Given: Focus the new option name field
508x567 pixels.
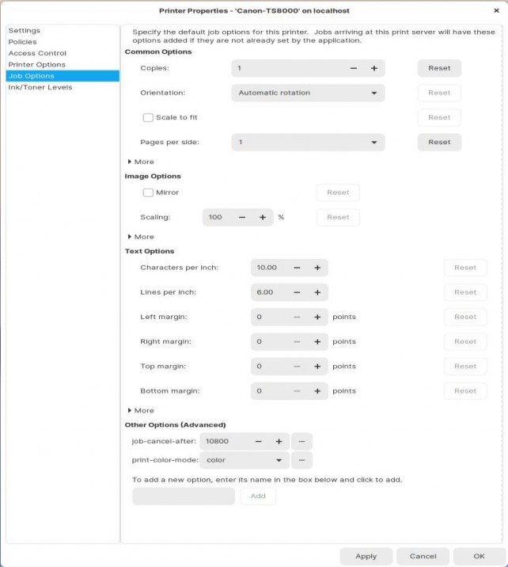Looking at the screenshot, I should 184,496.
